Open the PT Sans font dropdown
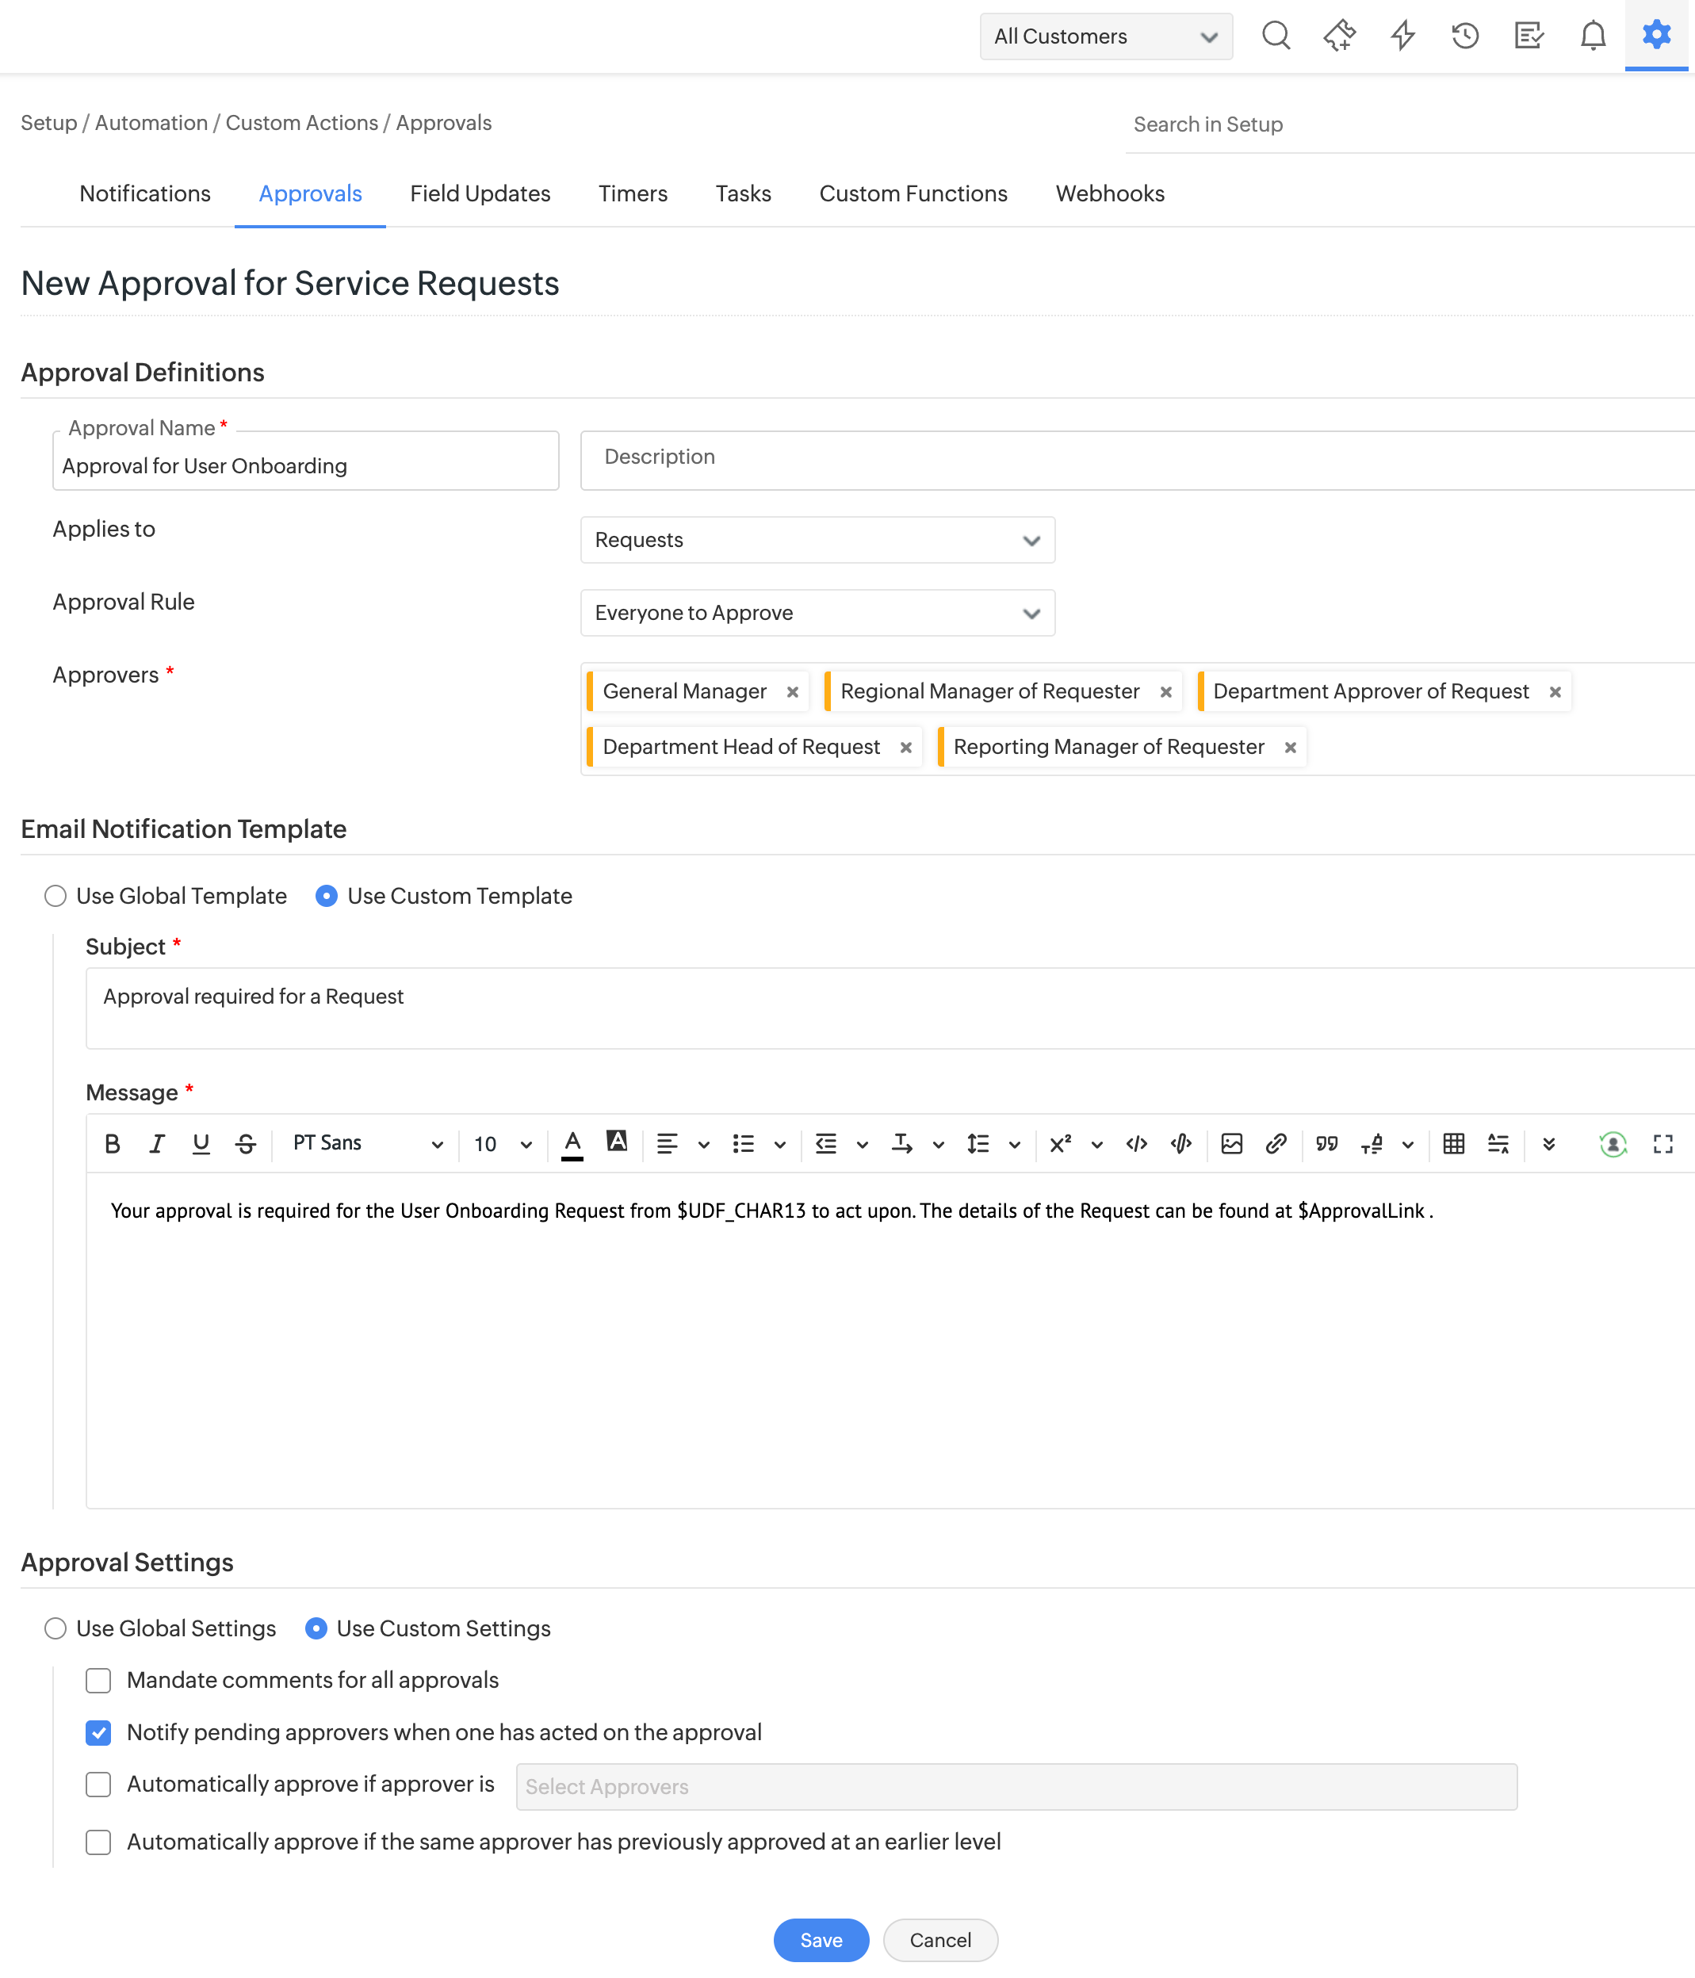 [x=367, y=1144]
